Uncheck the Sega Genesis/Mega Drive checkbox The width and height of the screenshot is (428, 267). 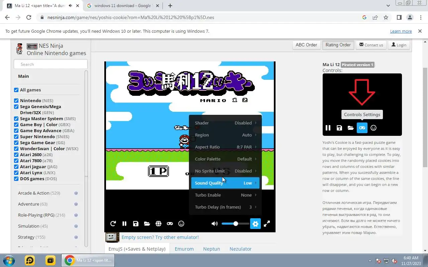(16, 106)
